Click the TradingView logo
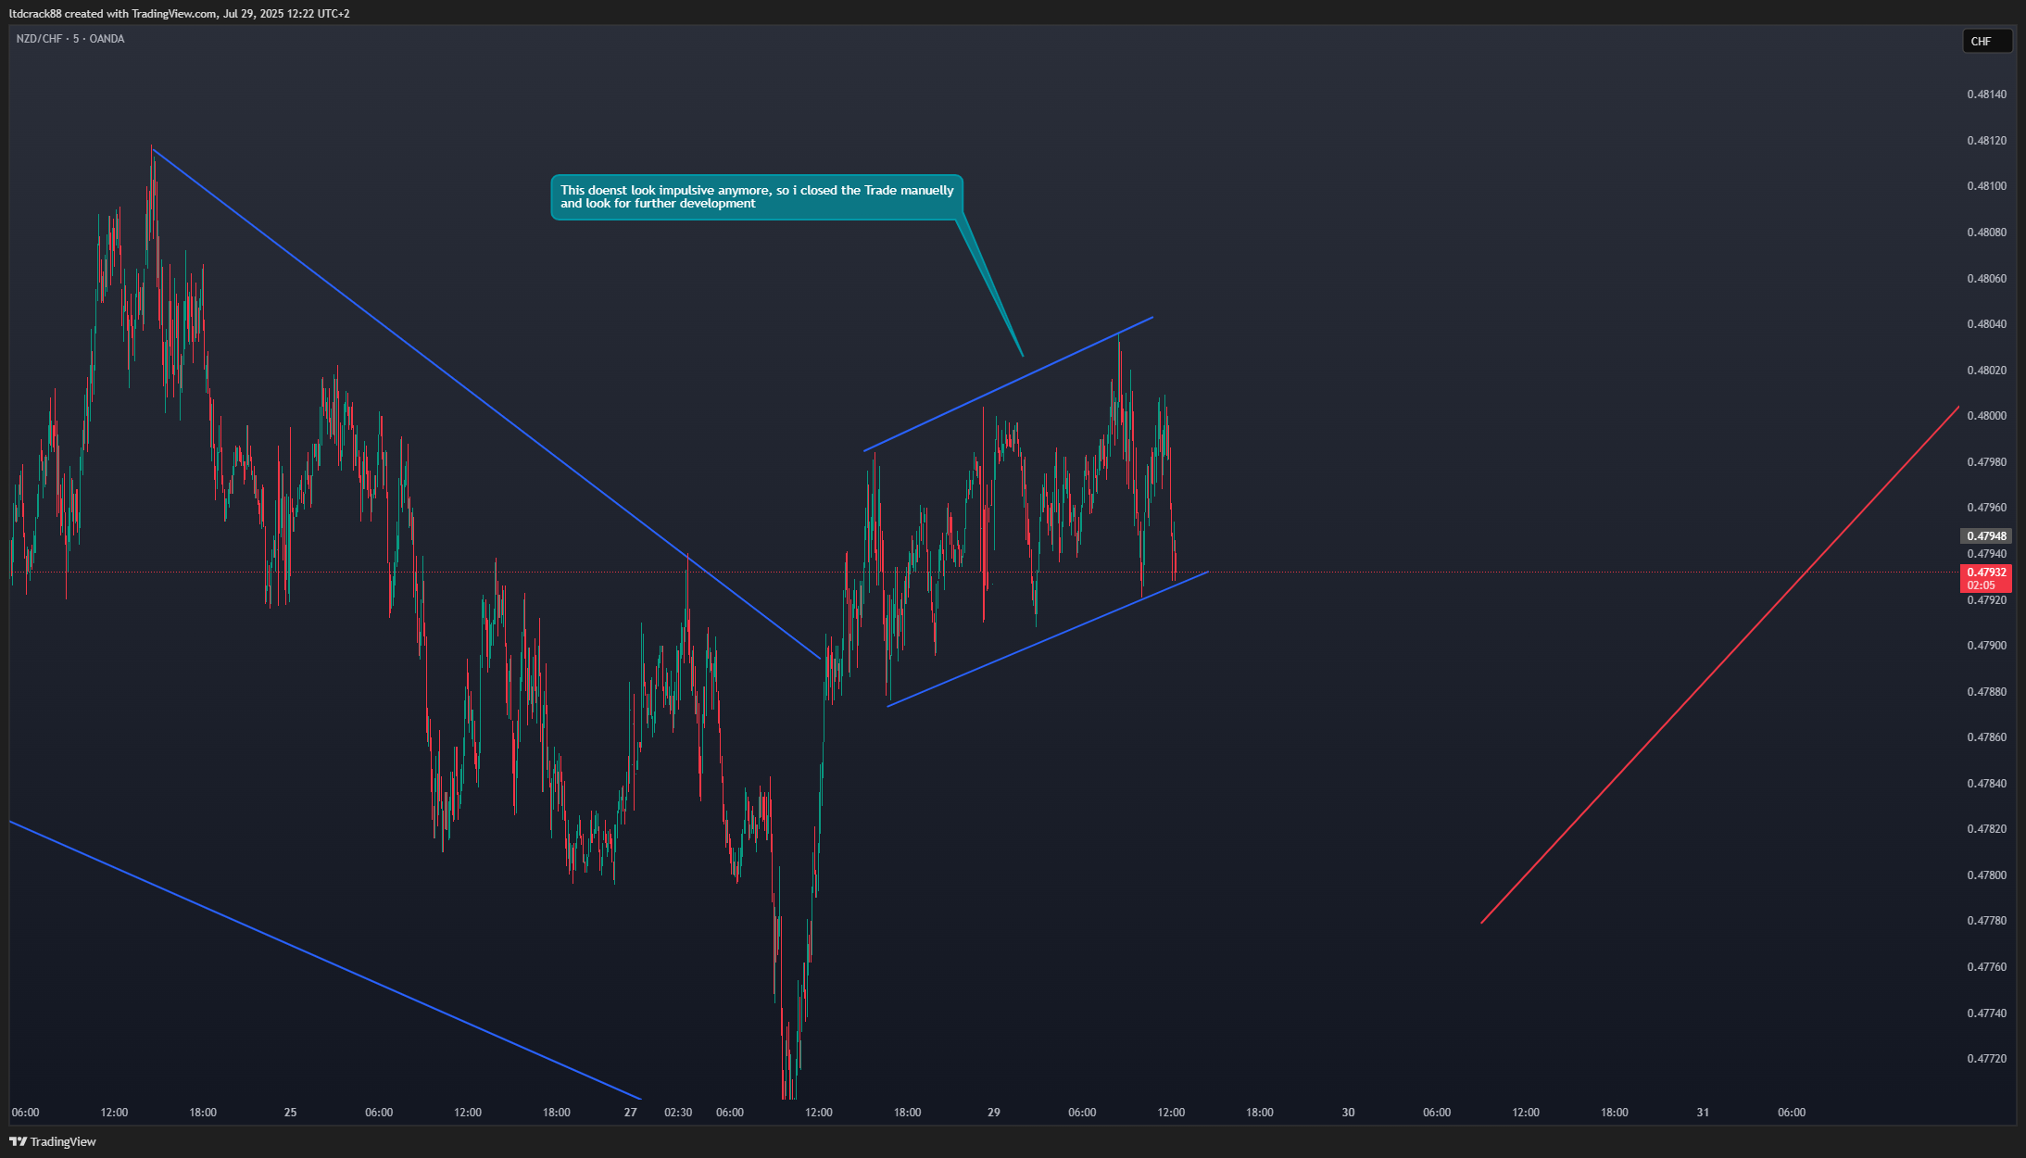The height and width of the screenshot is (1158, 2026). tap(53, 1141)
